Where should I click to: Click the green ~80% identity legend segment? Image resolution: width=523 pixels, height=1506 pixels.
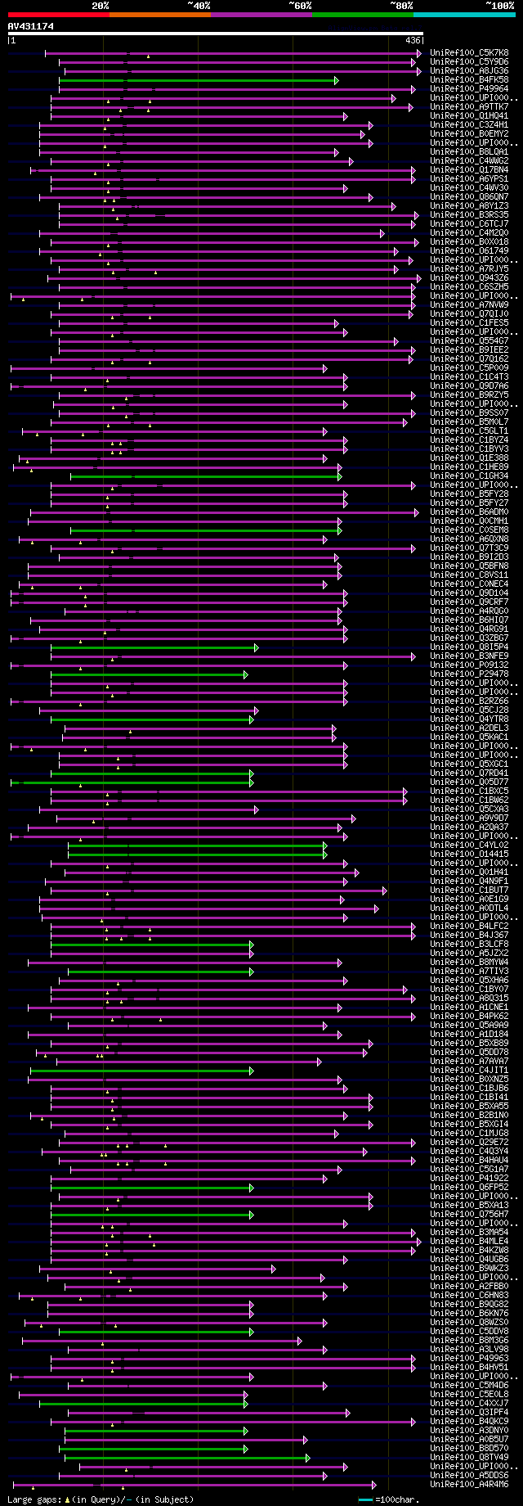(x=363, y=15)
